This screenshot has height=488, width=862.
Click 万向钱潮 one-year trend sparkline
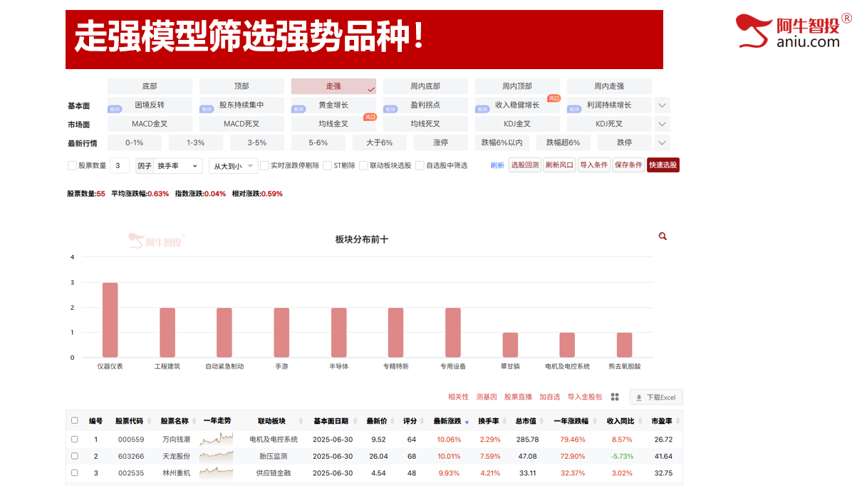pos(216,440)
